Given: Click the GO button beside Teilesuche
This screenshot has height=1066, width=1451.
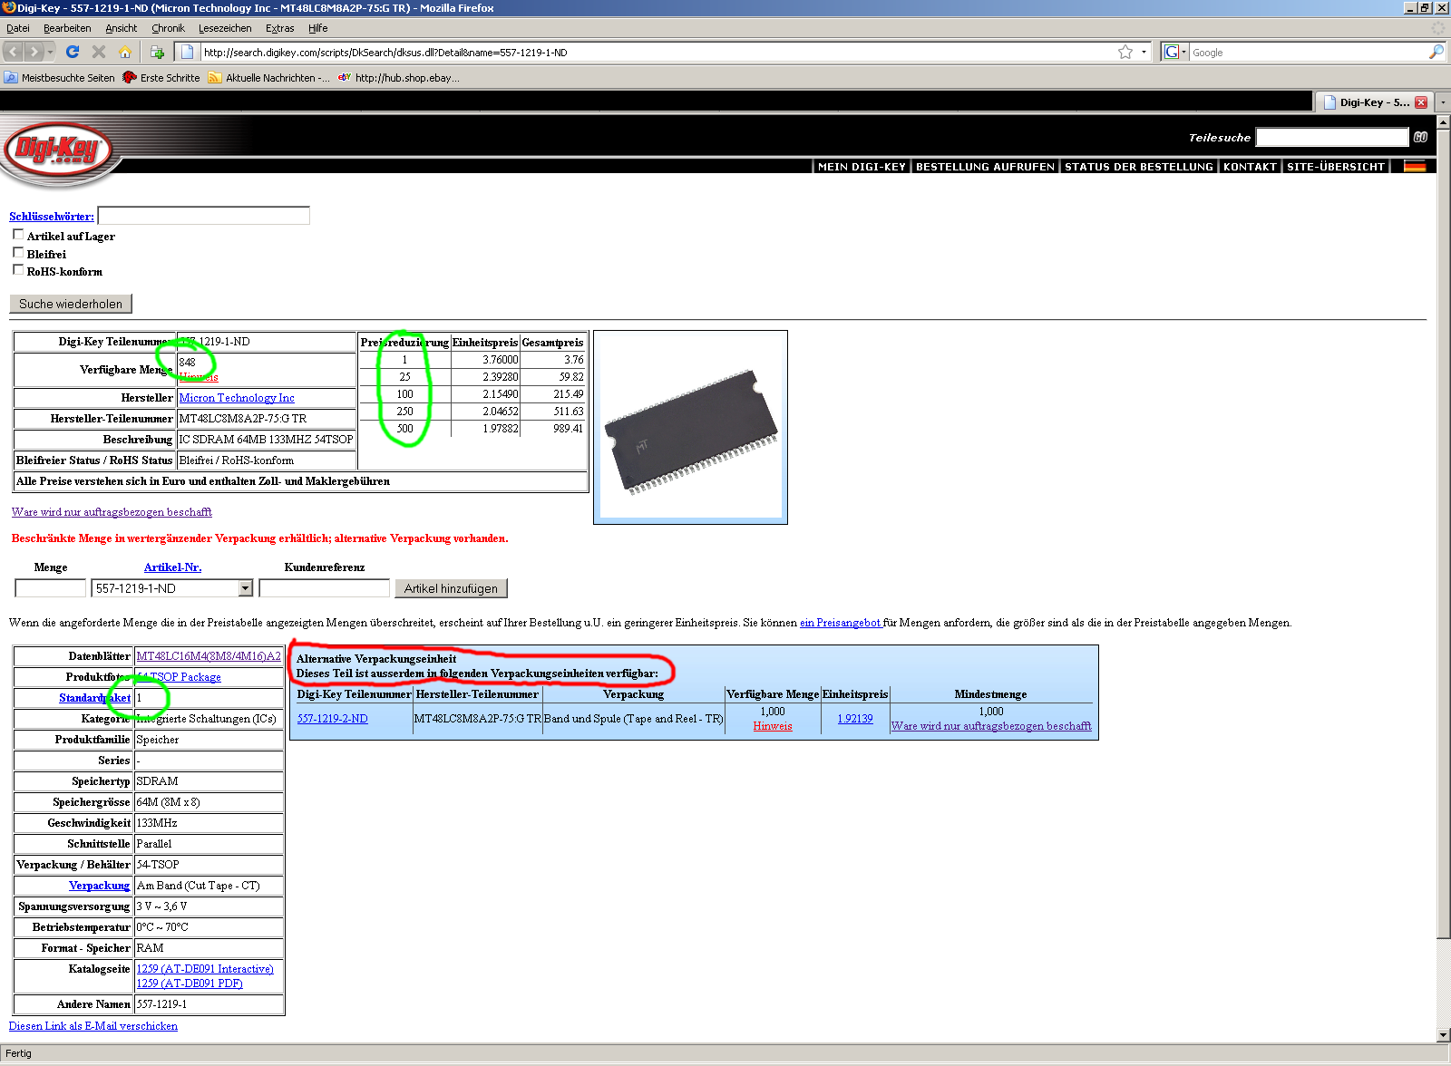Looking at the screenshot, I should tap(1420, 137).
